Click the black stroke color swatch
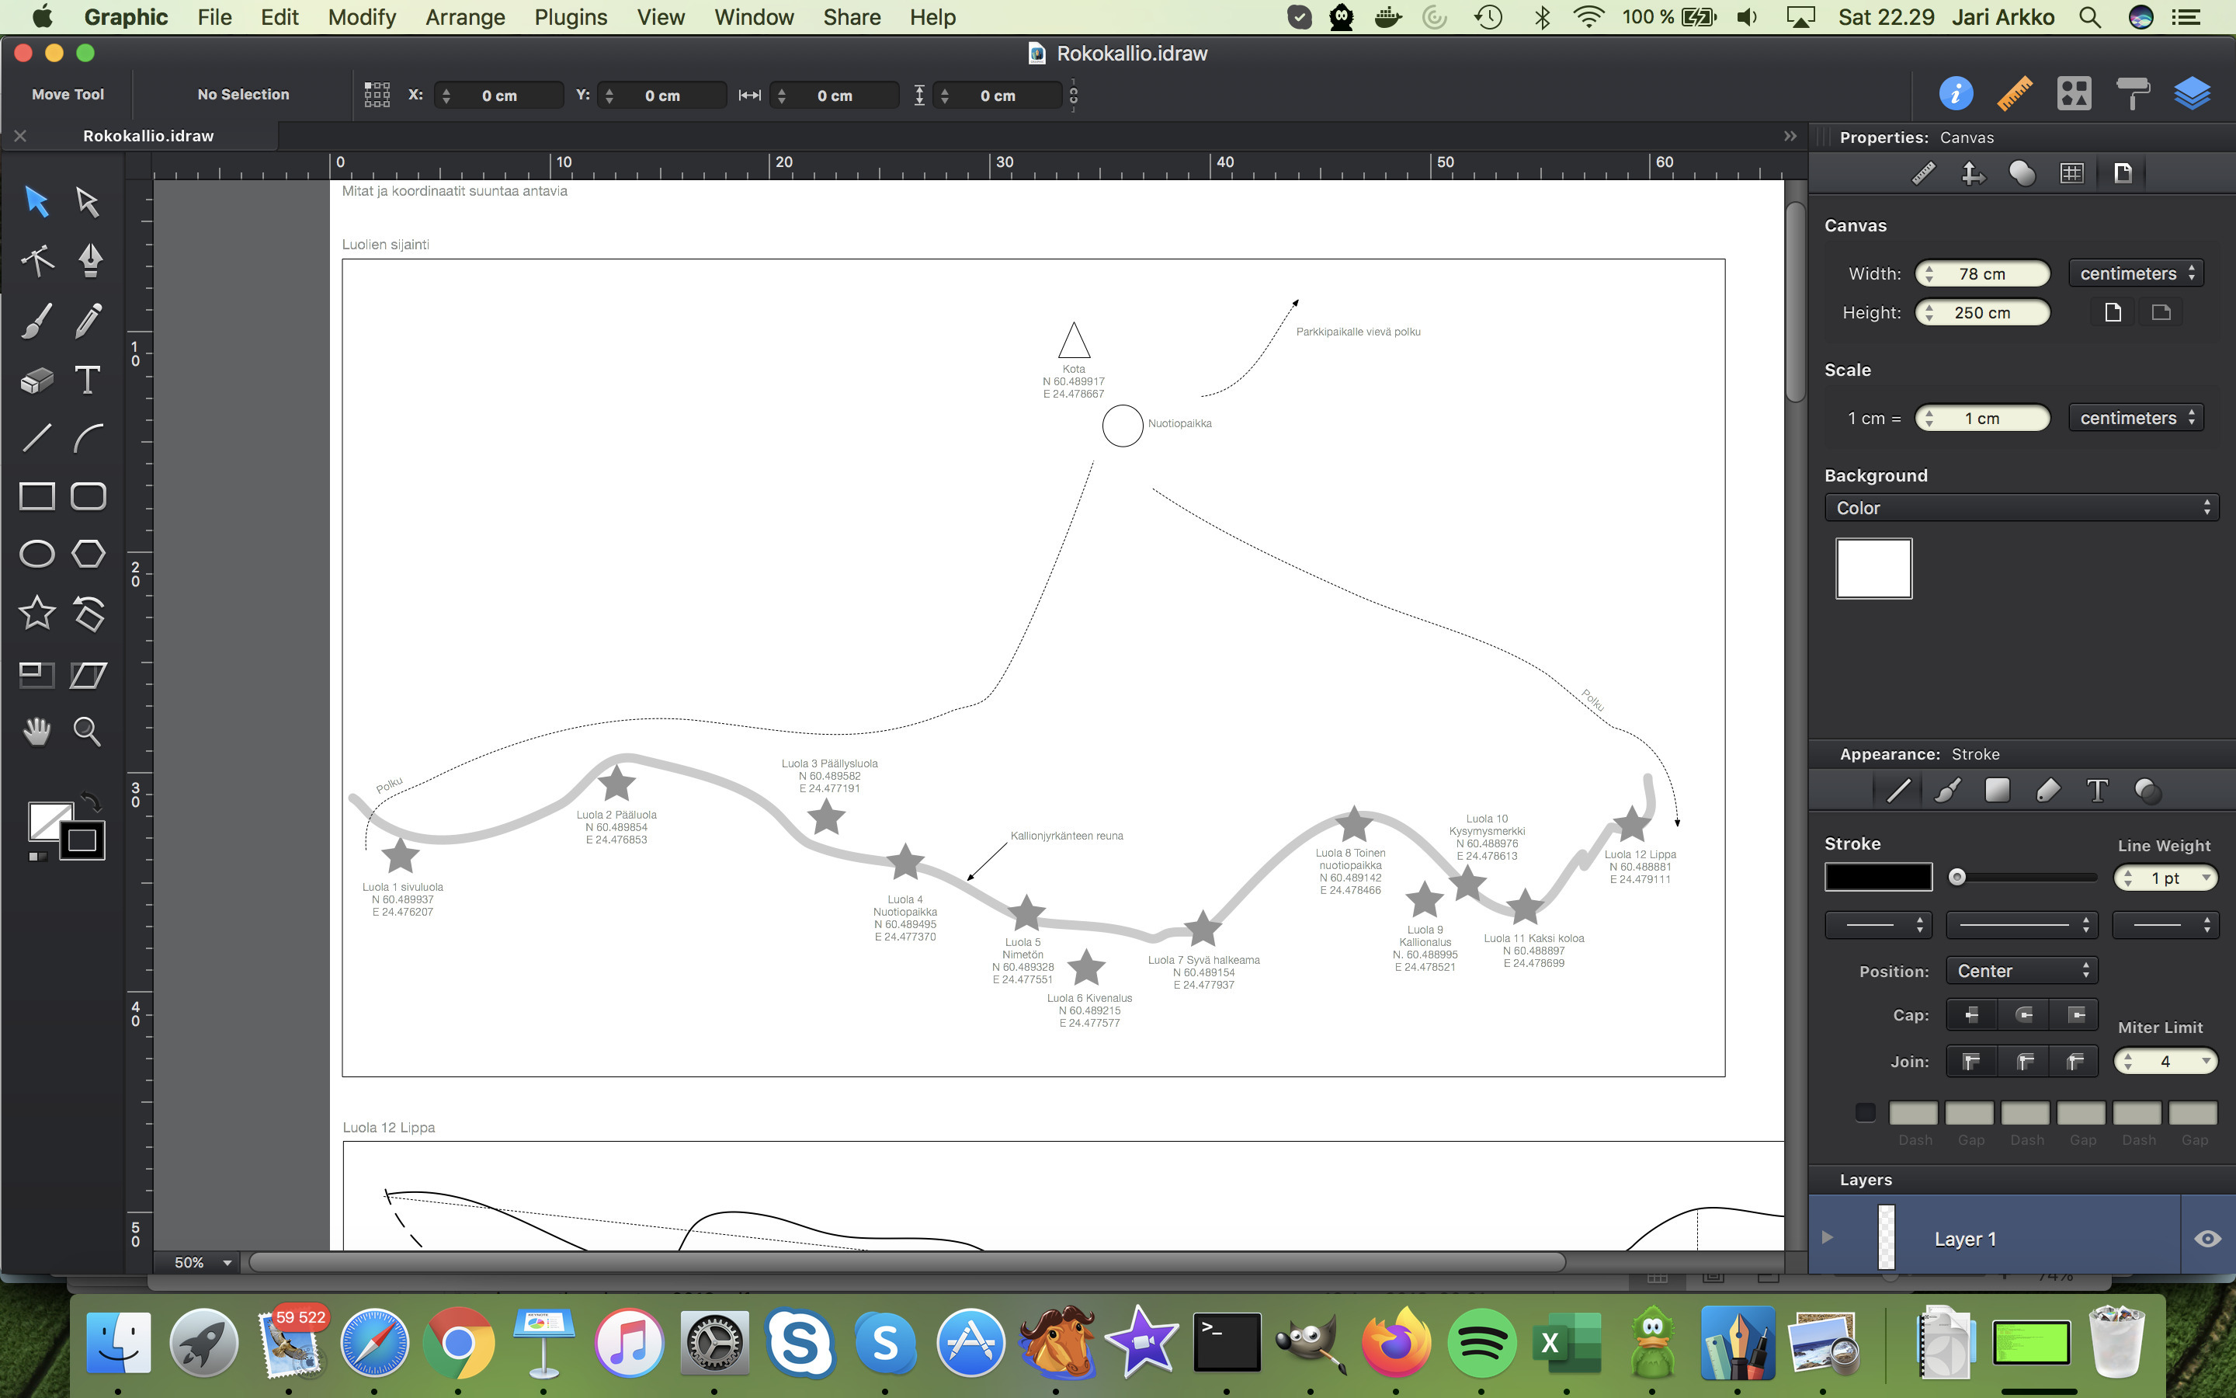The width and height of the screenshot is (2236, 1398). pyautogui.click(x=1877, y=878)
